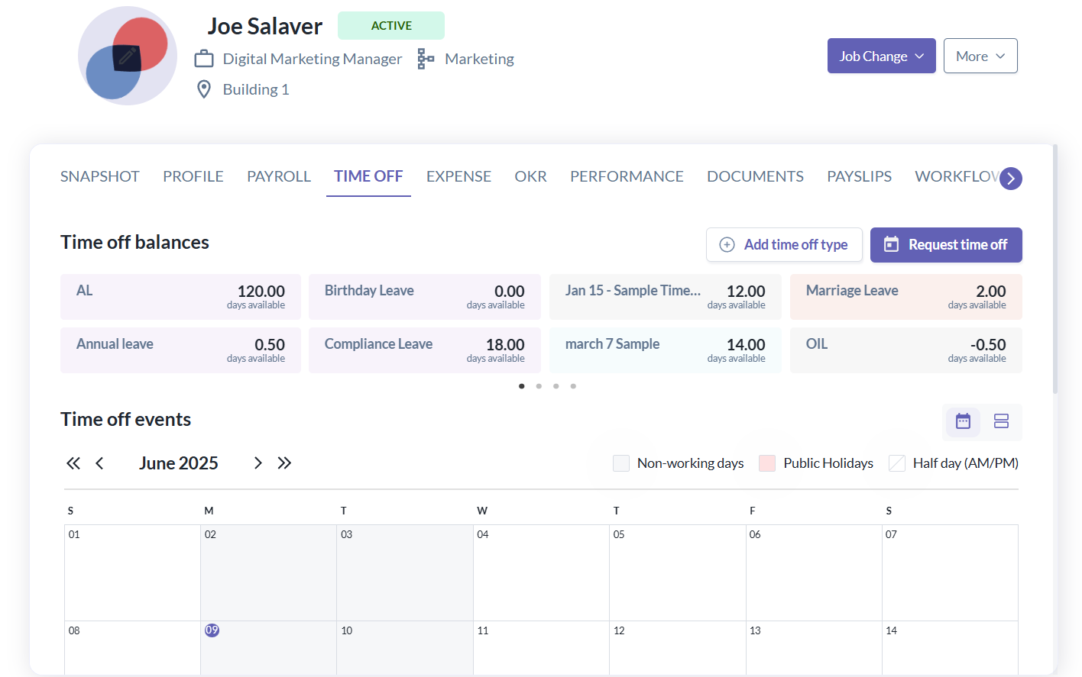Click the Public Holidays legend swatch
The image size is (1082, 677).
click(x=767, y=463)
